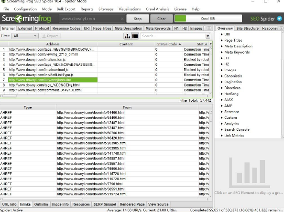This screenshot has width=284, height=212.
Task: Open the View Source bottom tab
Action: click(158, 204)
